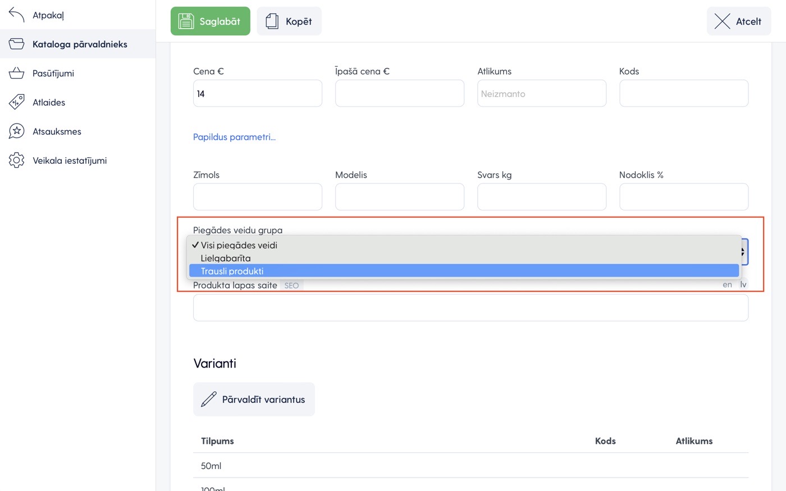Click the floppy disk icon on Saglabāt
This screenshot has width=786, height=491.
[186, 21]
